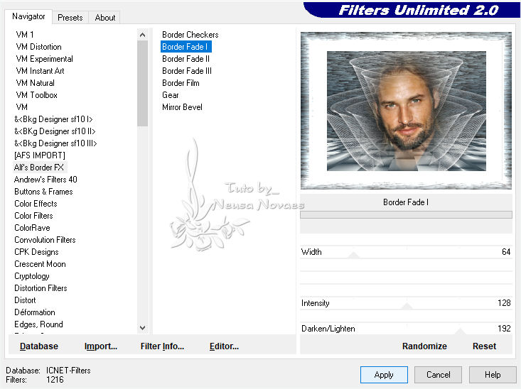Open the Editor... button
The width and height of the screenshot is (521, 389).
tap(224, 346)
